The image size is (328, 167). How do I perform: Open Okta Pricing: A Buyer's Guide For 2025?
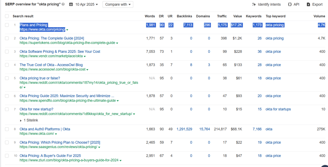click(50, 156)
